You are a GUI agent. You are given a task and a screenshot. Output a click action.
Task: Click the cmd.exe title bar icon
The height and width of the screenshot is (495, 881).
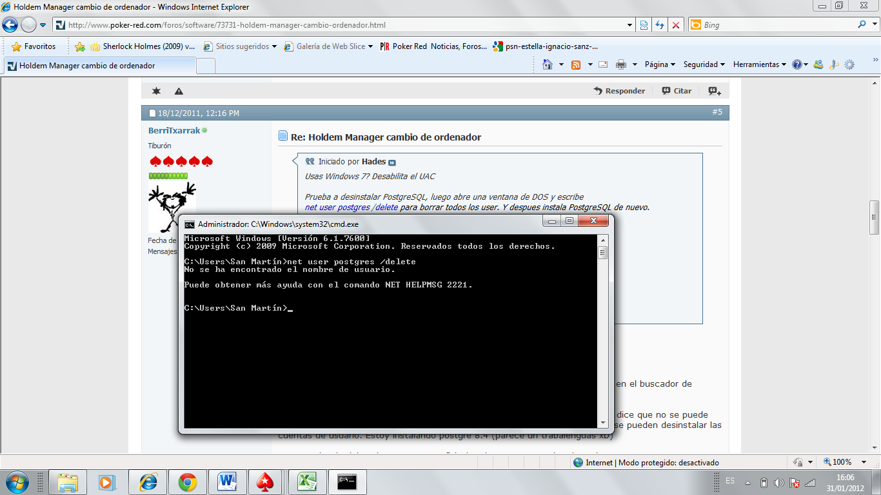(x=190, y=224)
